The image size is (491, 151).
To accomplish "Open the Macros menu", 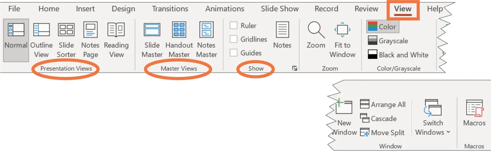I will tap(474, 113).
